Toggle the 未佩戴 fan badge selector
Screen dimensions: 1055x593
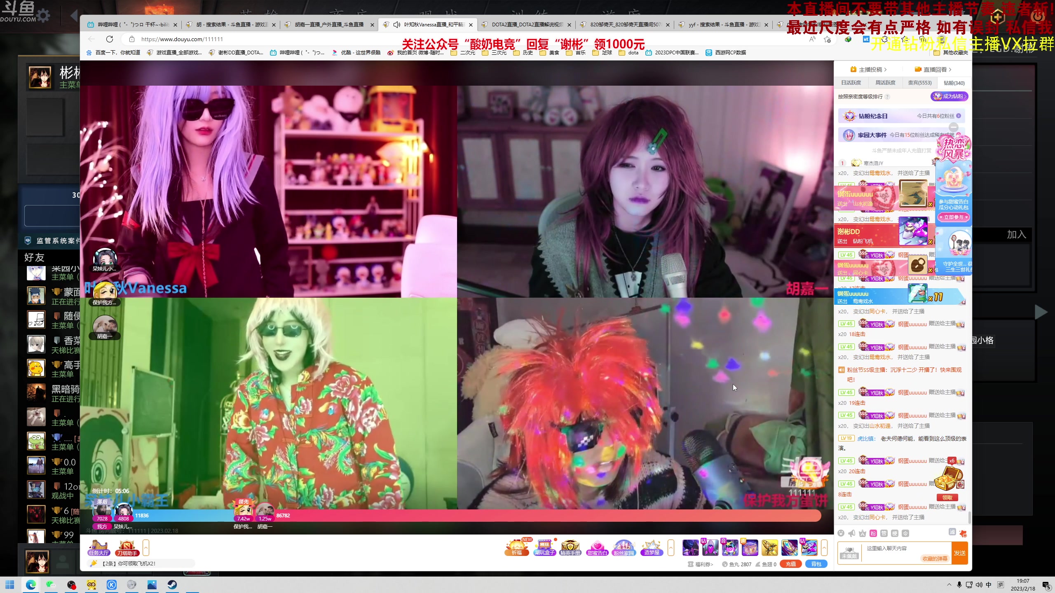[849, 553]
